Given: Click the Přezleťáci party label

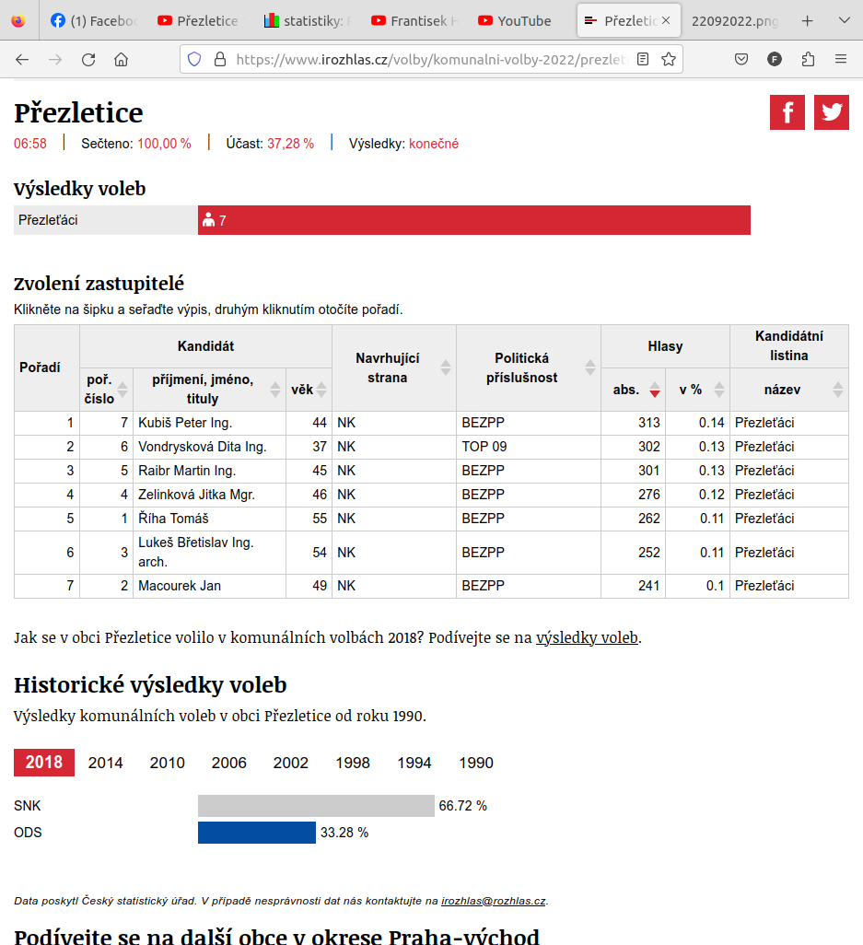Looking at the screenshot, I should pos(48,220).
